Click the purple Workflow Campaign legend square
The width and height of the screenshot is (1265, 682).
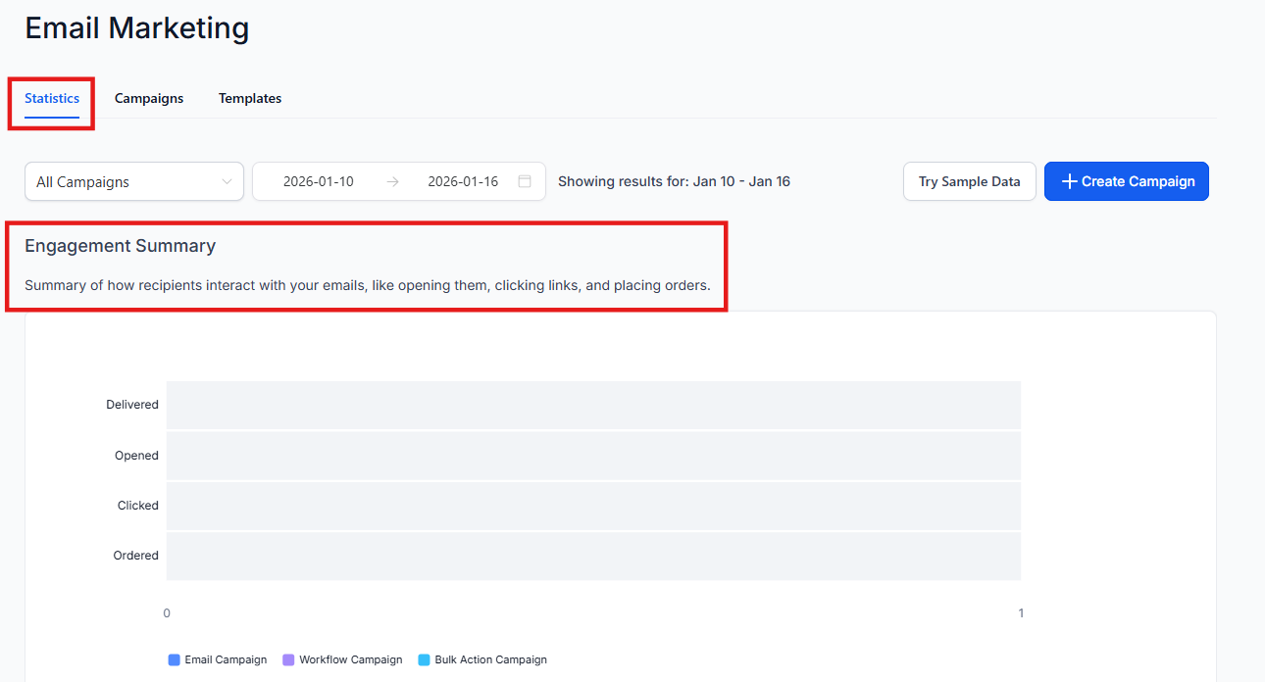point(288,659)
